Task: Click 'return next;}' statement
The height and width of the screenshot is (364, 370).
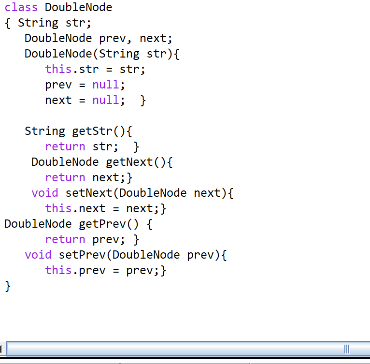Action: pos(89,177)
